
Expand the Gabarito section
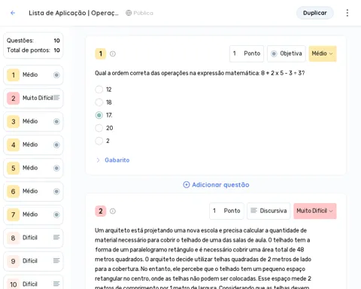113,160
